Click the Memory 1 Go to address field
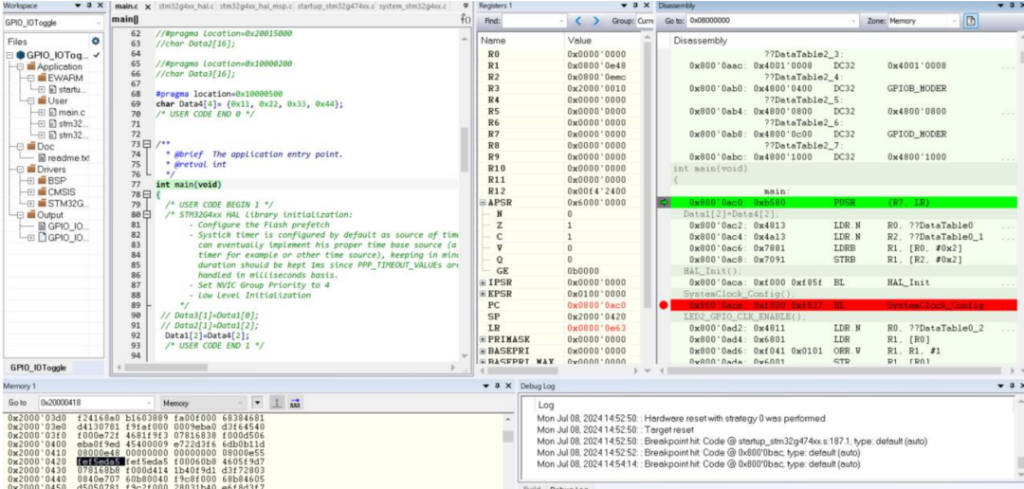This screenshot has height=489, width=1024. pyautogui.click(x=95, y=403)
